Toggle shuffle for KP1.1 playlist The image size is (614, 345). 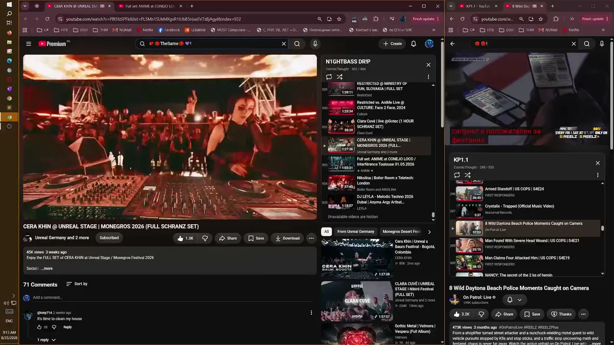pos(468,175)
